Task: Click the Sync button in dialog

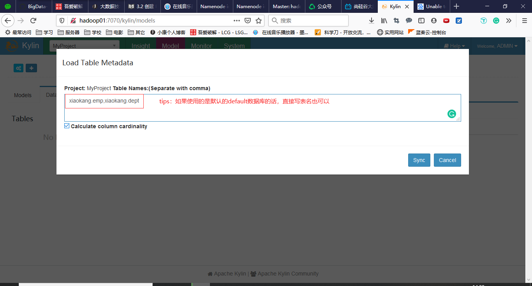Action: point(419,160)
